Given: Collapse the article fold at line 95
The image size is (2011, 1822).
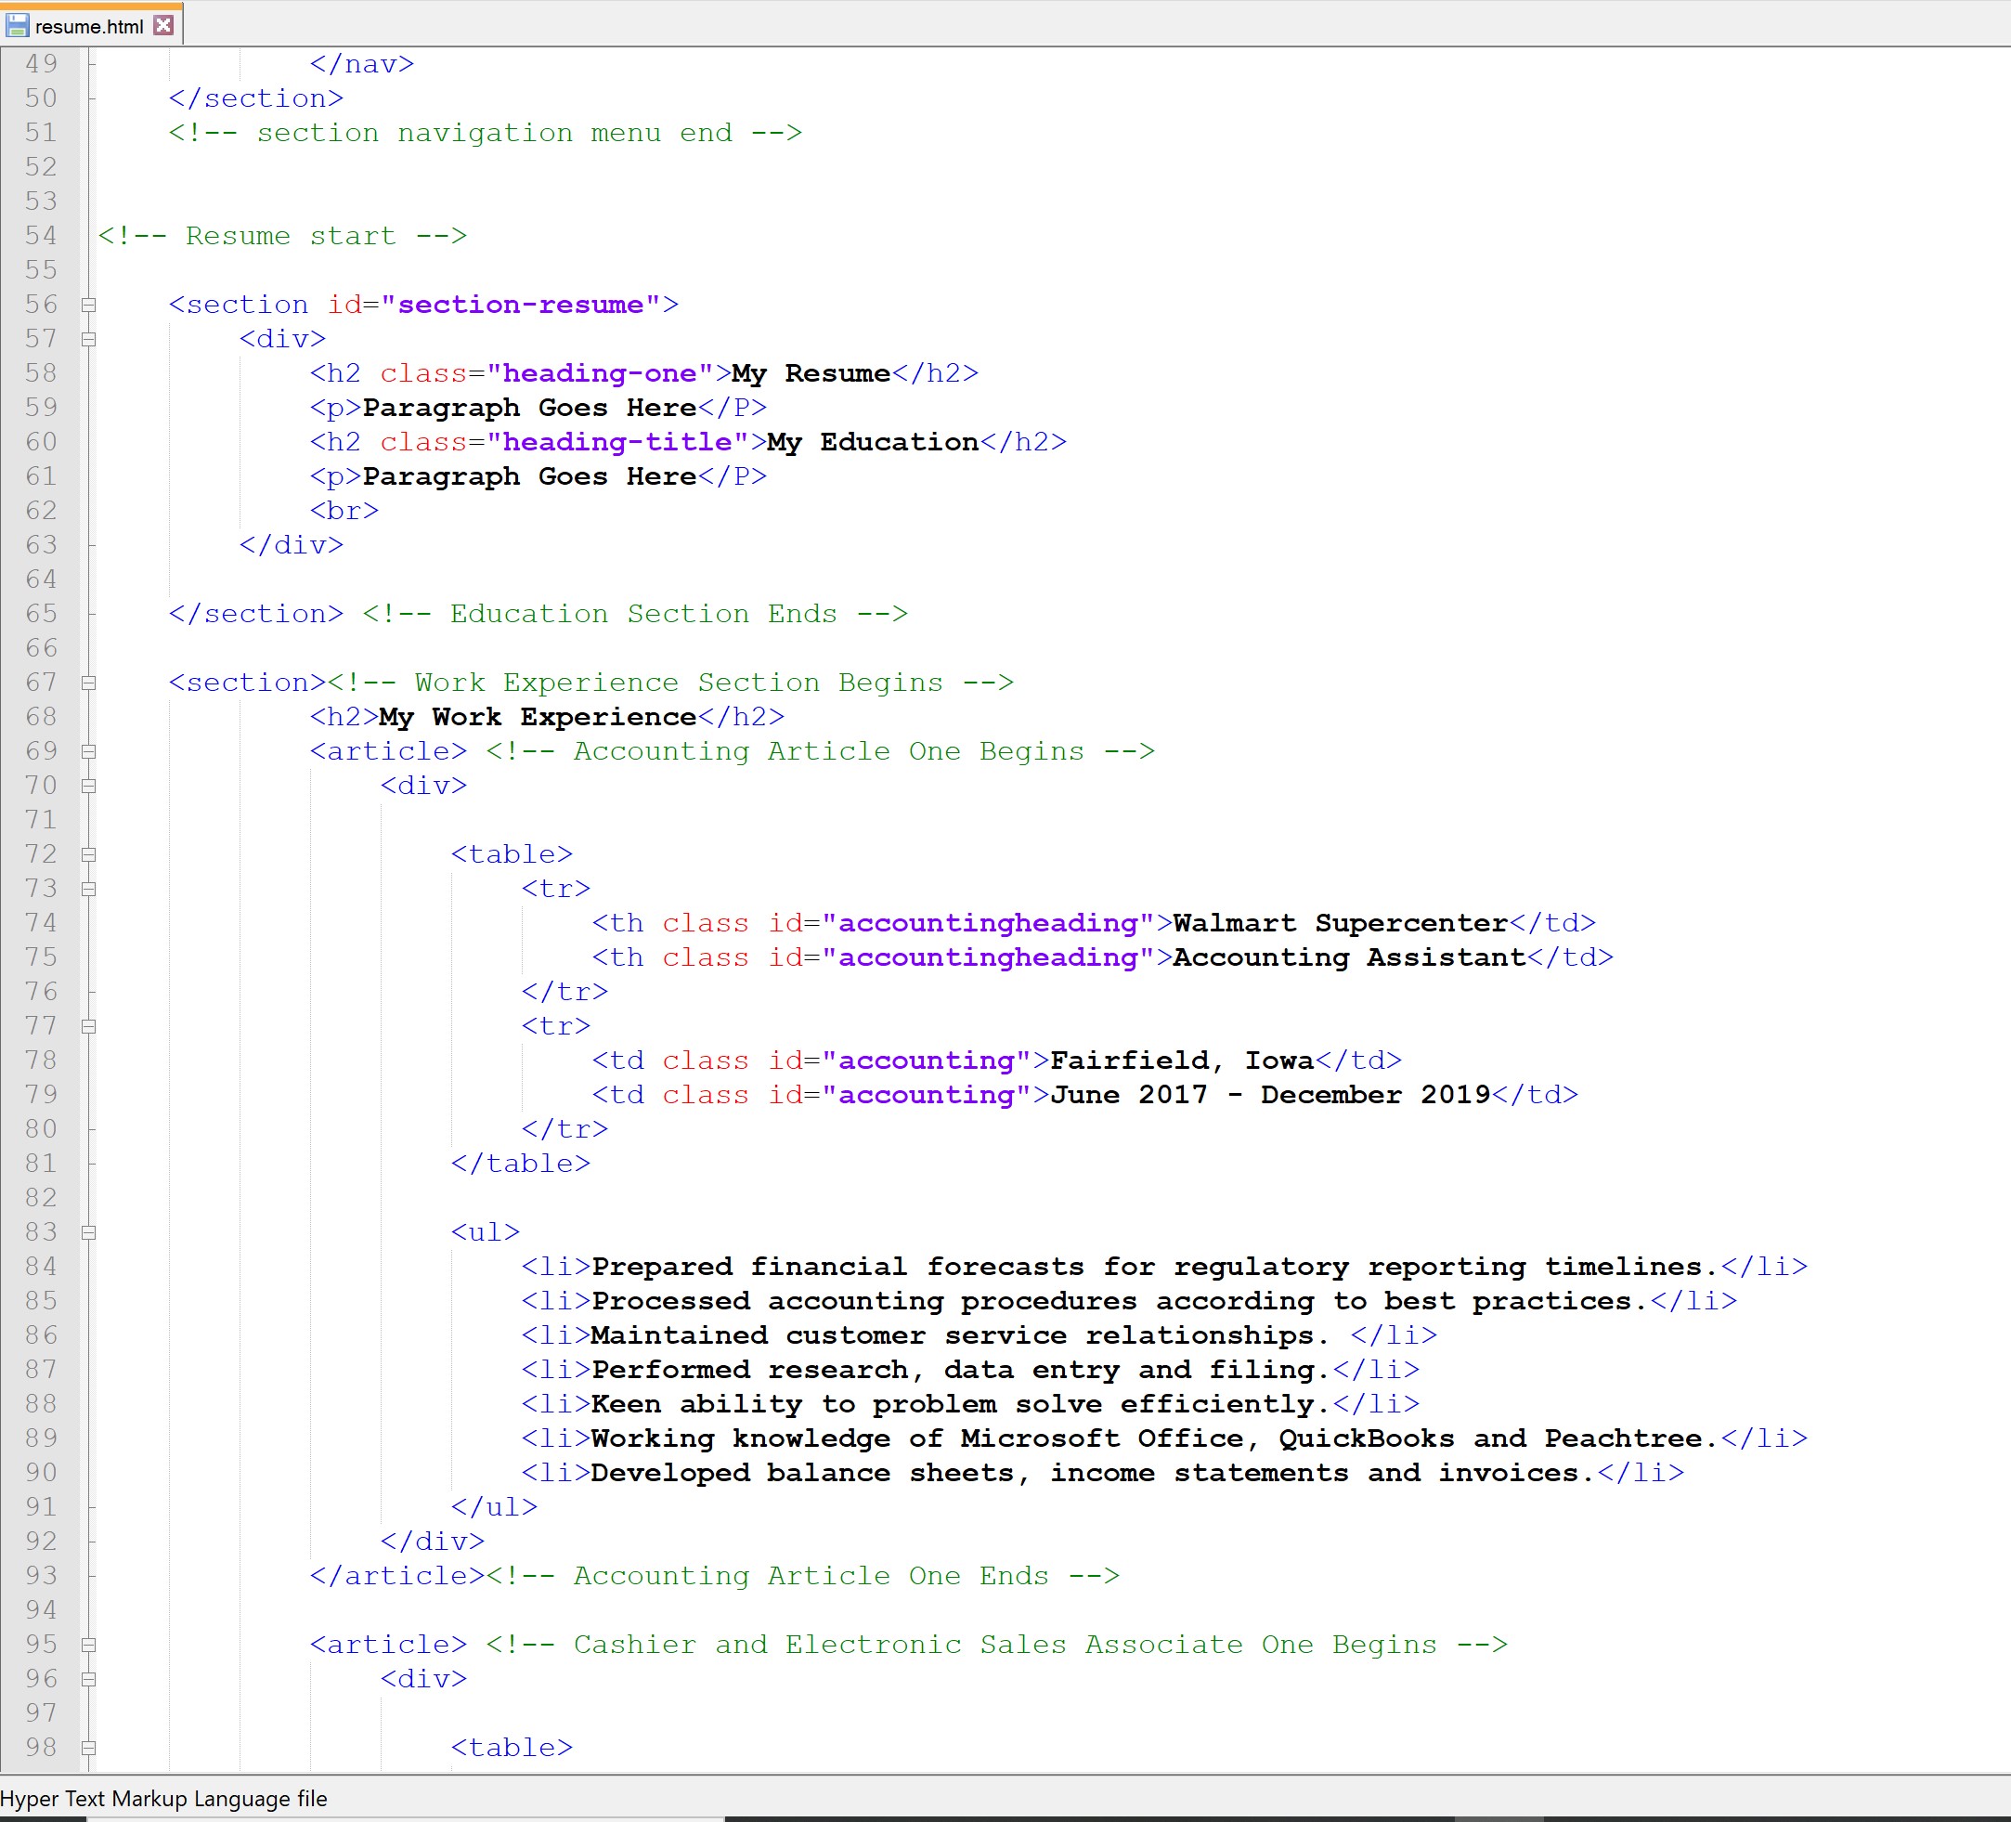Looking at the screenshot, I should coord(89,1646).
